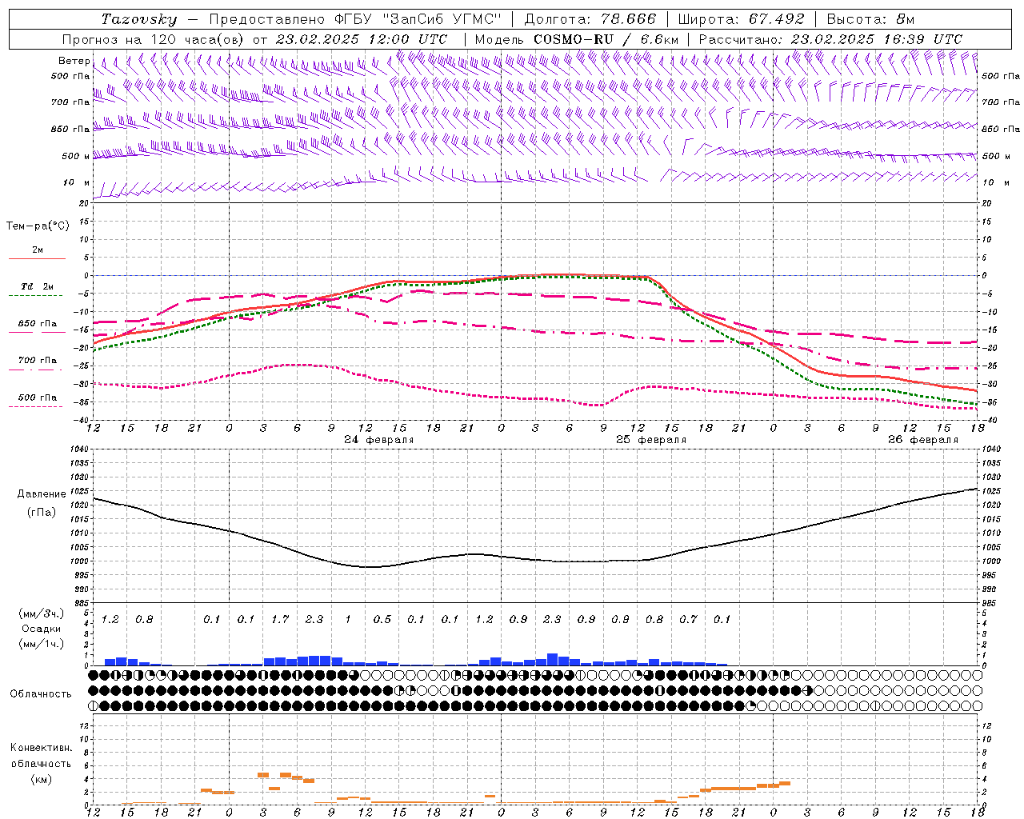Click the latitude value Широта: 67.492
This screenshot has height=819, width=1024.
click(x=741, y=19)
